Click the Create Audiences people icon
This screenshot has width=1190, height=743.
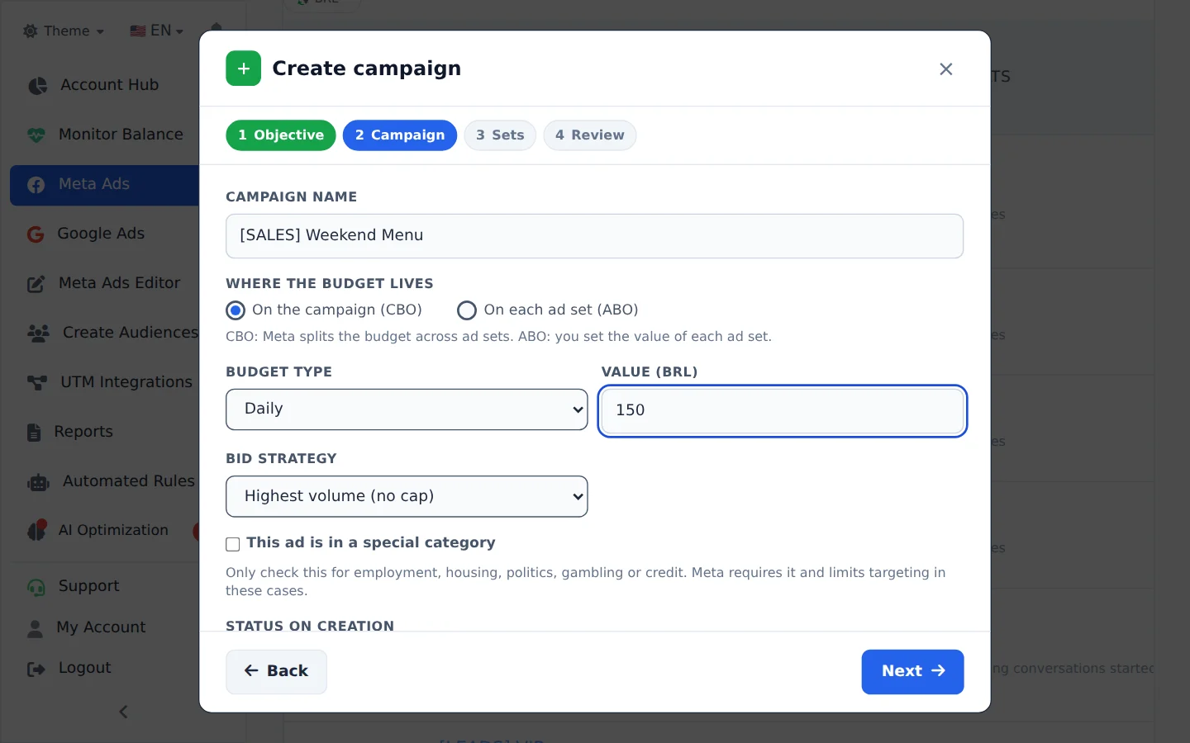(38, 333)
